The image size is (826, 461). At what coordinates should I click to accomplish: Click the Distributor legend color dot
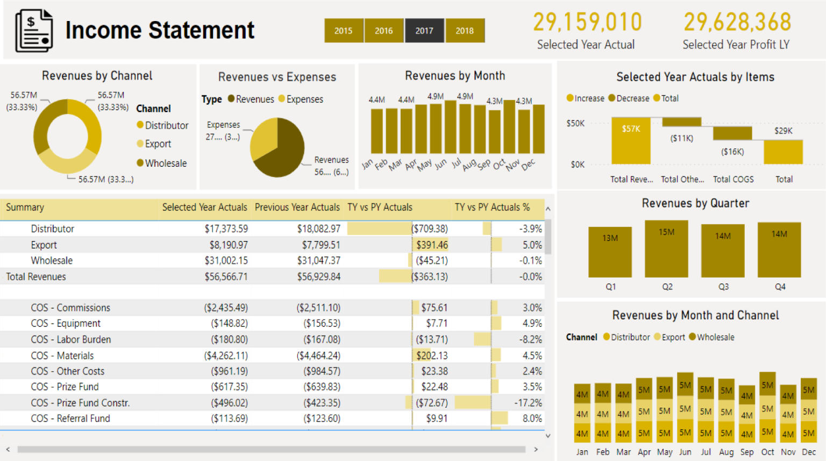141,125
